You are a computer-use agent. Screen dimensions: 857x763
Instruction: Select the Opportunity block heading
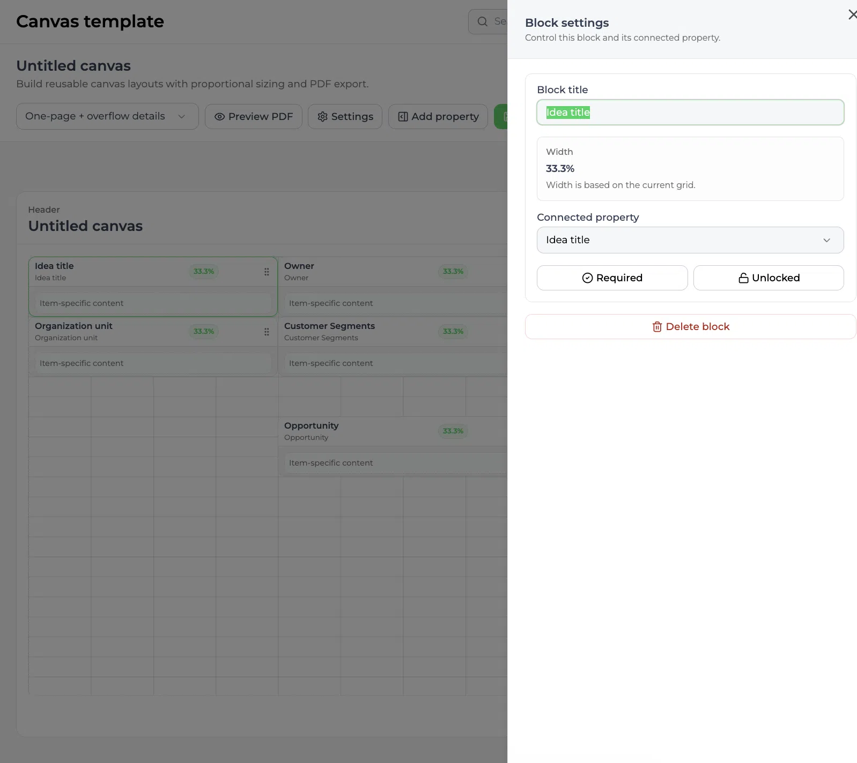[312, 426]
